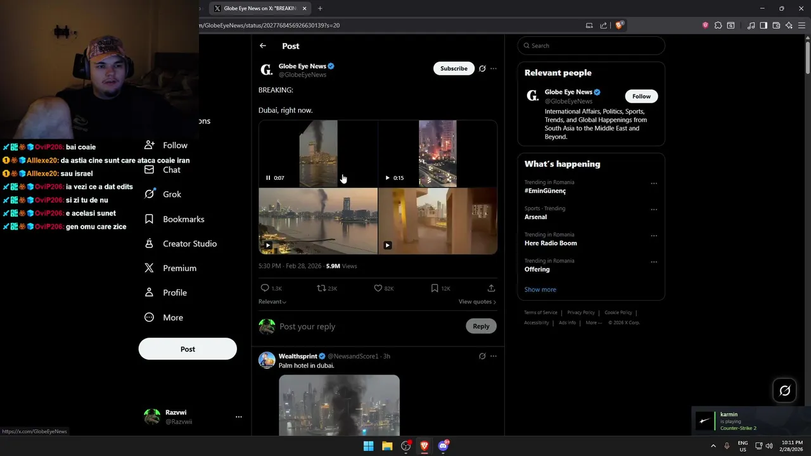Viewport: 811px width, 456px height.
Task: Open the Brave Wallet icon
Action: 776,25
